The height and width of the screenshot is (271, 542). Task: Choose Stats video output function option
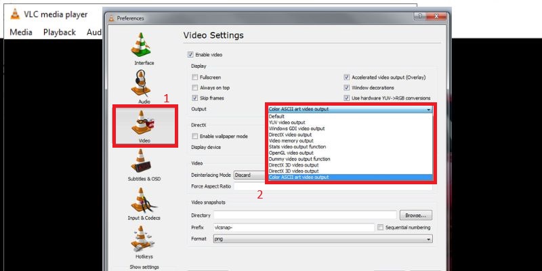(x=350, y=146)
